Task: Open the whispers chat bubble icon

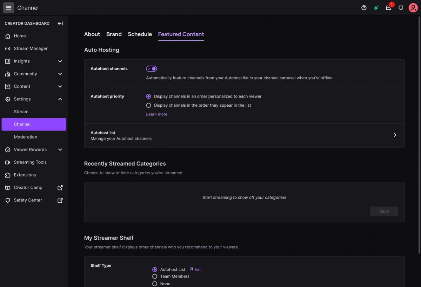Action: (x=401, y=8)
